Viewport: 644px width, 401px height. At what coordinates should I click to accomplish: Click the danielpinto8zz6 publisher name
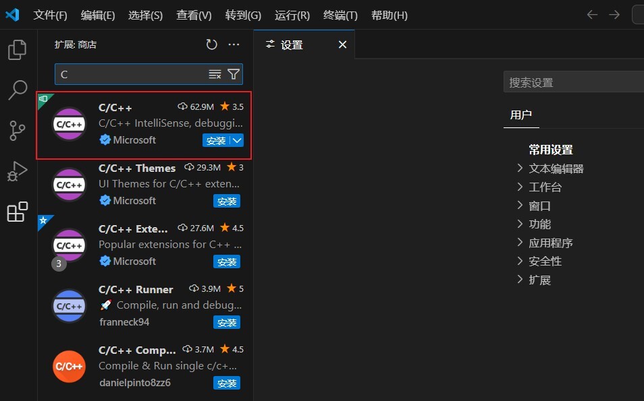pos(135,383)
